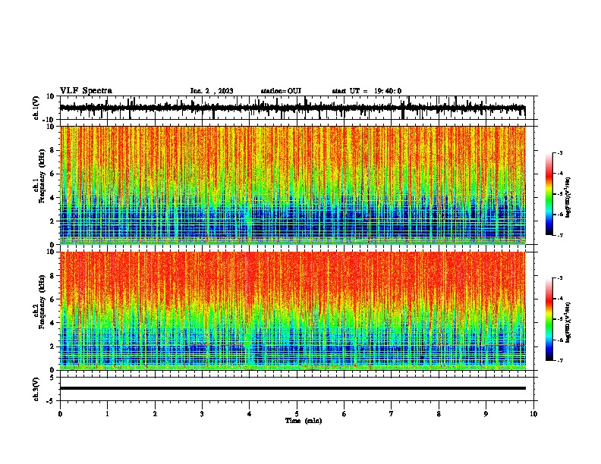Click the 4 kHz tick of ch.2 spectrogram
The image size is (601, 464).
click(x=52, y=323)
